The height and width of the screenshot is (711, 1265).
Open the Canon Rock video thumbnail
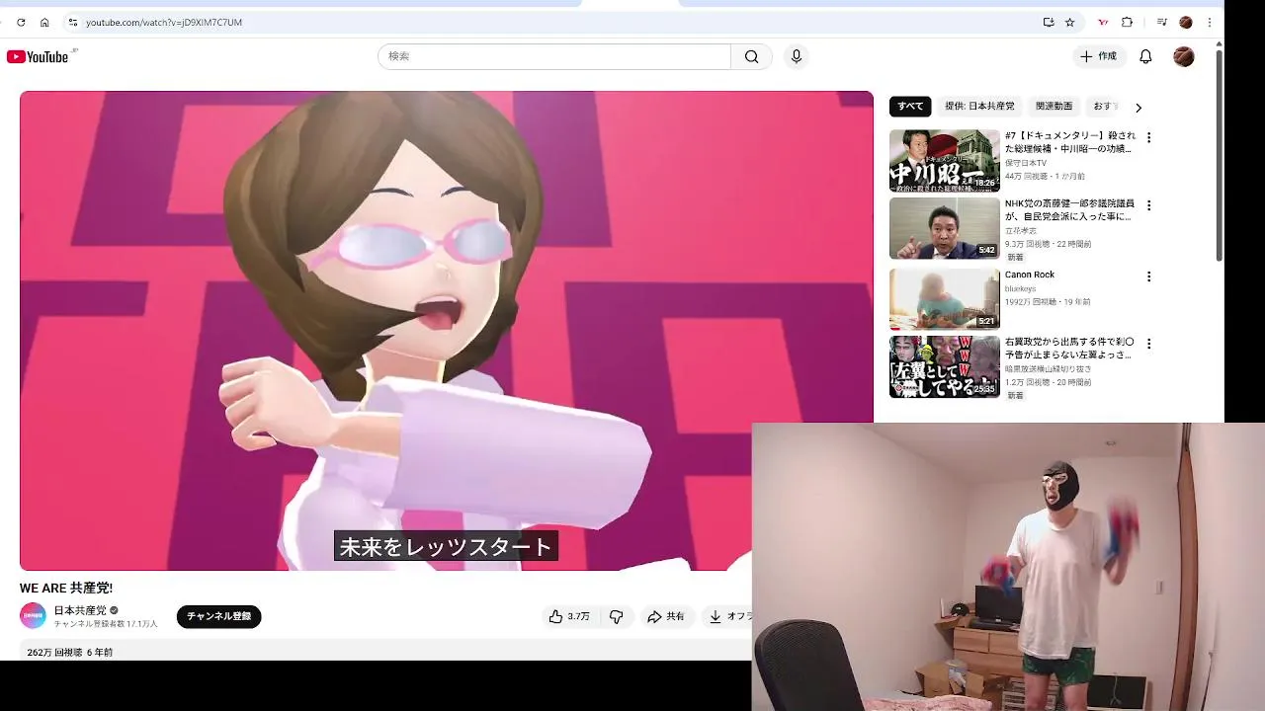pyautogui.click(x=944, y=298)
